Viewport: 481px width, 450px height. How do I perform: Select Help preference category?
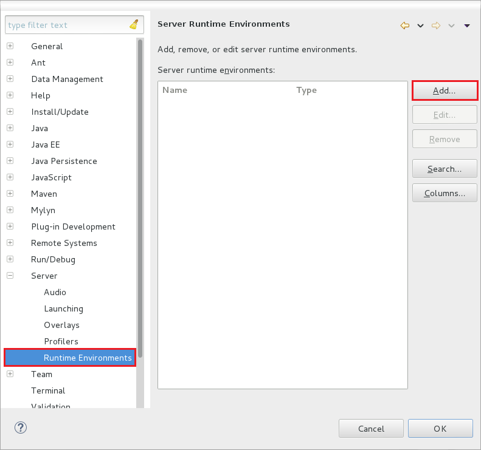41,95
